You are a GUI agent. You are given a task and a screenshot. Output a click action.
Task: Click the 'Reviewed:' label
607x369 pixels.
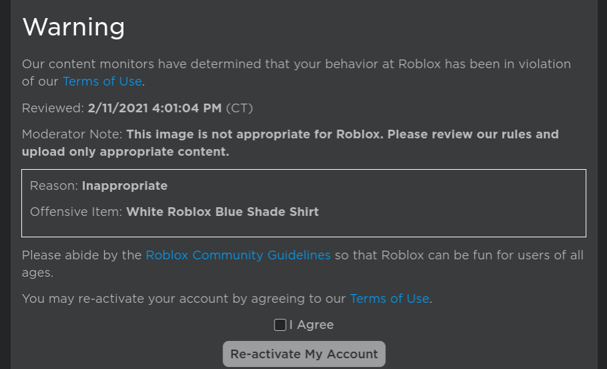point(53,108)
